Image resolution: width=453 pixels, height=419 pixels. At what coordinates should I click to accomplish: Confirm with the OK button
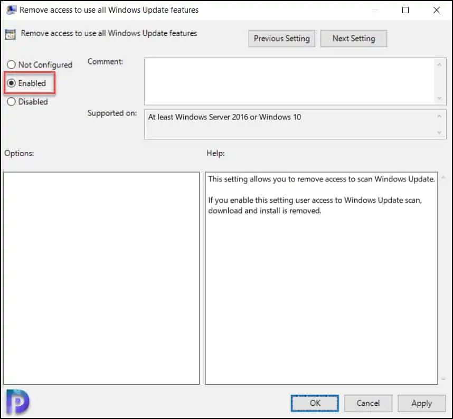click(x=315, y=403)
